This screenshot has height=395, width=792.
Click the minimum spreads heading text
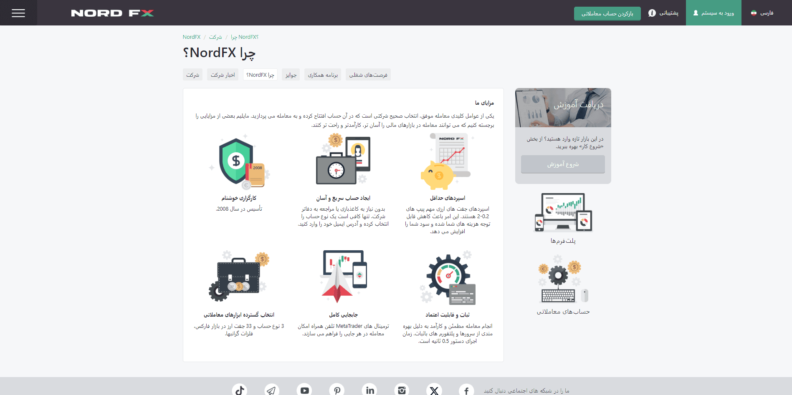[x=448, y=198]
